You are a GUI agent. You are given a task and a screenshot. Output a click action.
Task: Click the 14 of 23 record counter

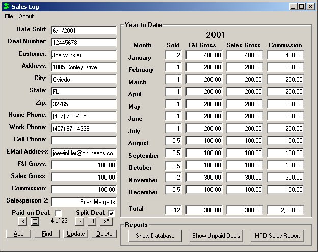pos(58,221)
